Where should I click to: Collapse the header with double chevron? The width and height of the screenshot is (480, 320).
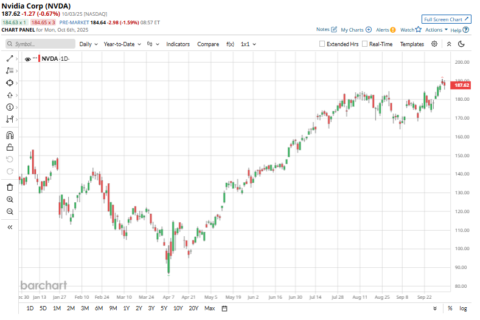(x=449, y=44)
